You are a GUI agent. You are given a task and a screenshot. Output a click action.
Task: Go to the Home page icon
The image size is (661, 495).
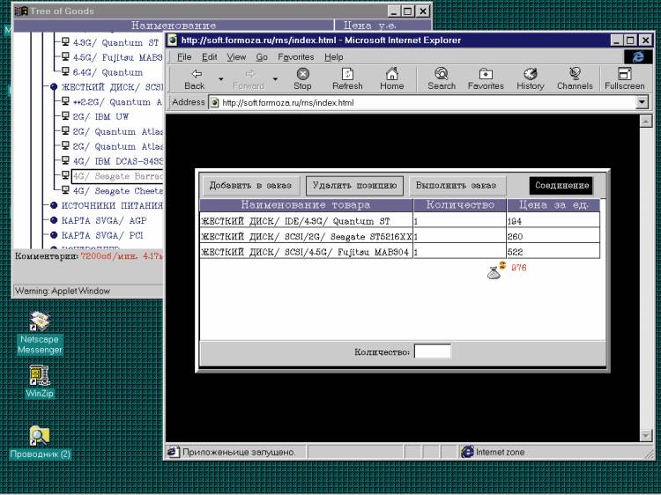pyautogui.click(x=392, y=74)
